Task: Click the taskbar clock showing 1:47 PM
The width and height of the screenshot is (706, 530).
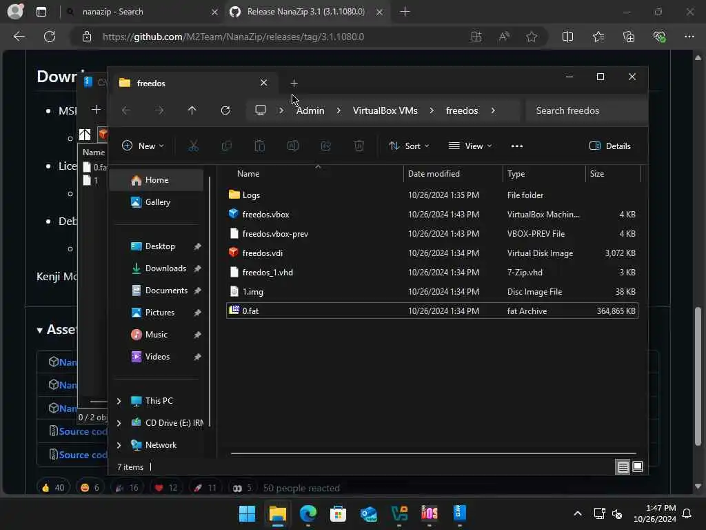Action: point(655,513)
